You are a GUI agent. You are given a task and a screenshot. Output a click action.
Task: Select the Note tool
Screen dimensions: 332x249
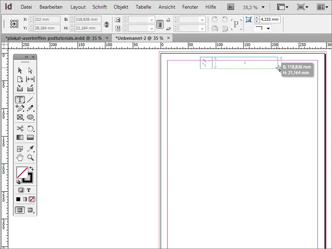(20, 149)
